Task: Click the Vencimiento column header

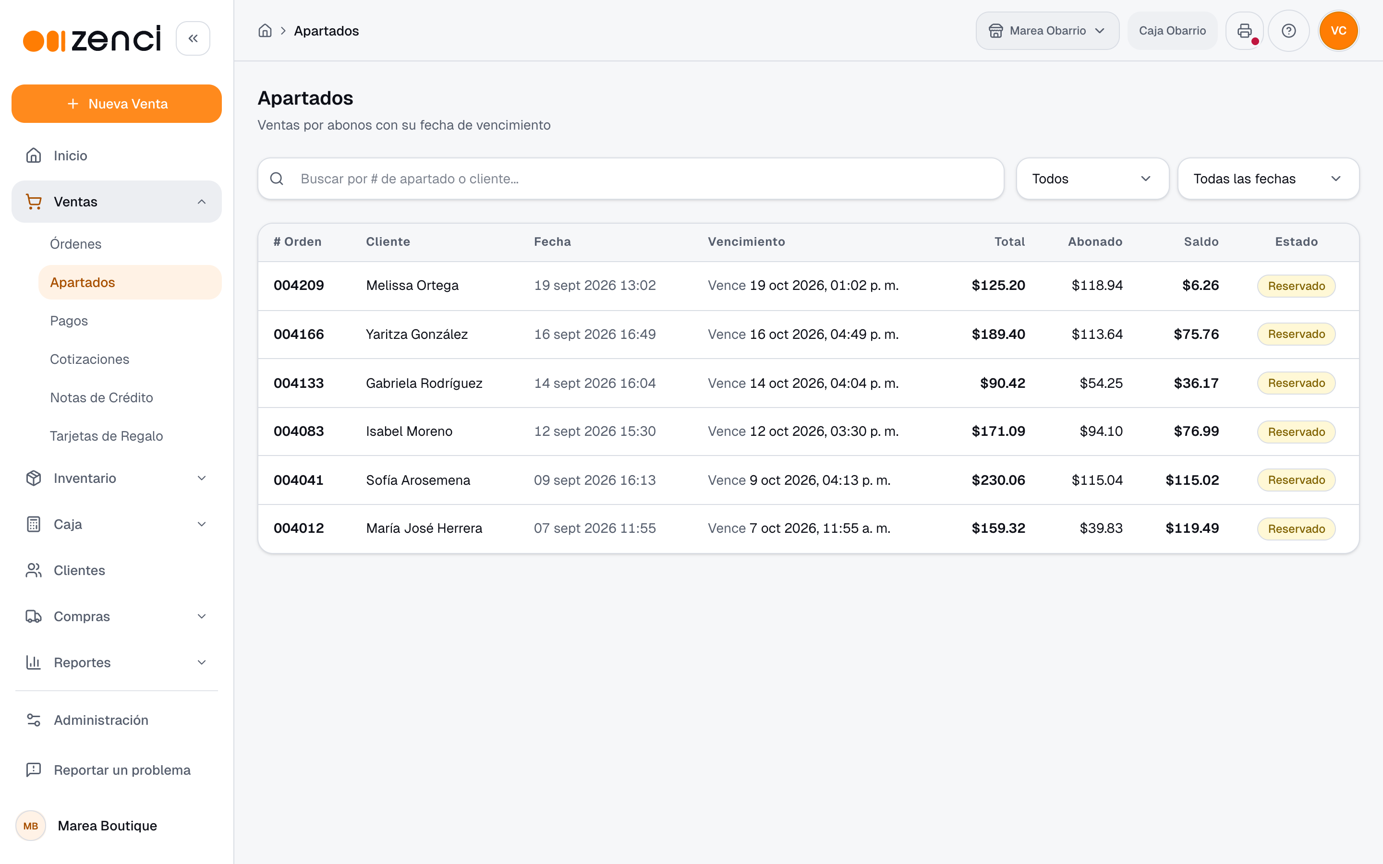Action: [x=746, y=242]
